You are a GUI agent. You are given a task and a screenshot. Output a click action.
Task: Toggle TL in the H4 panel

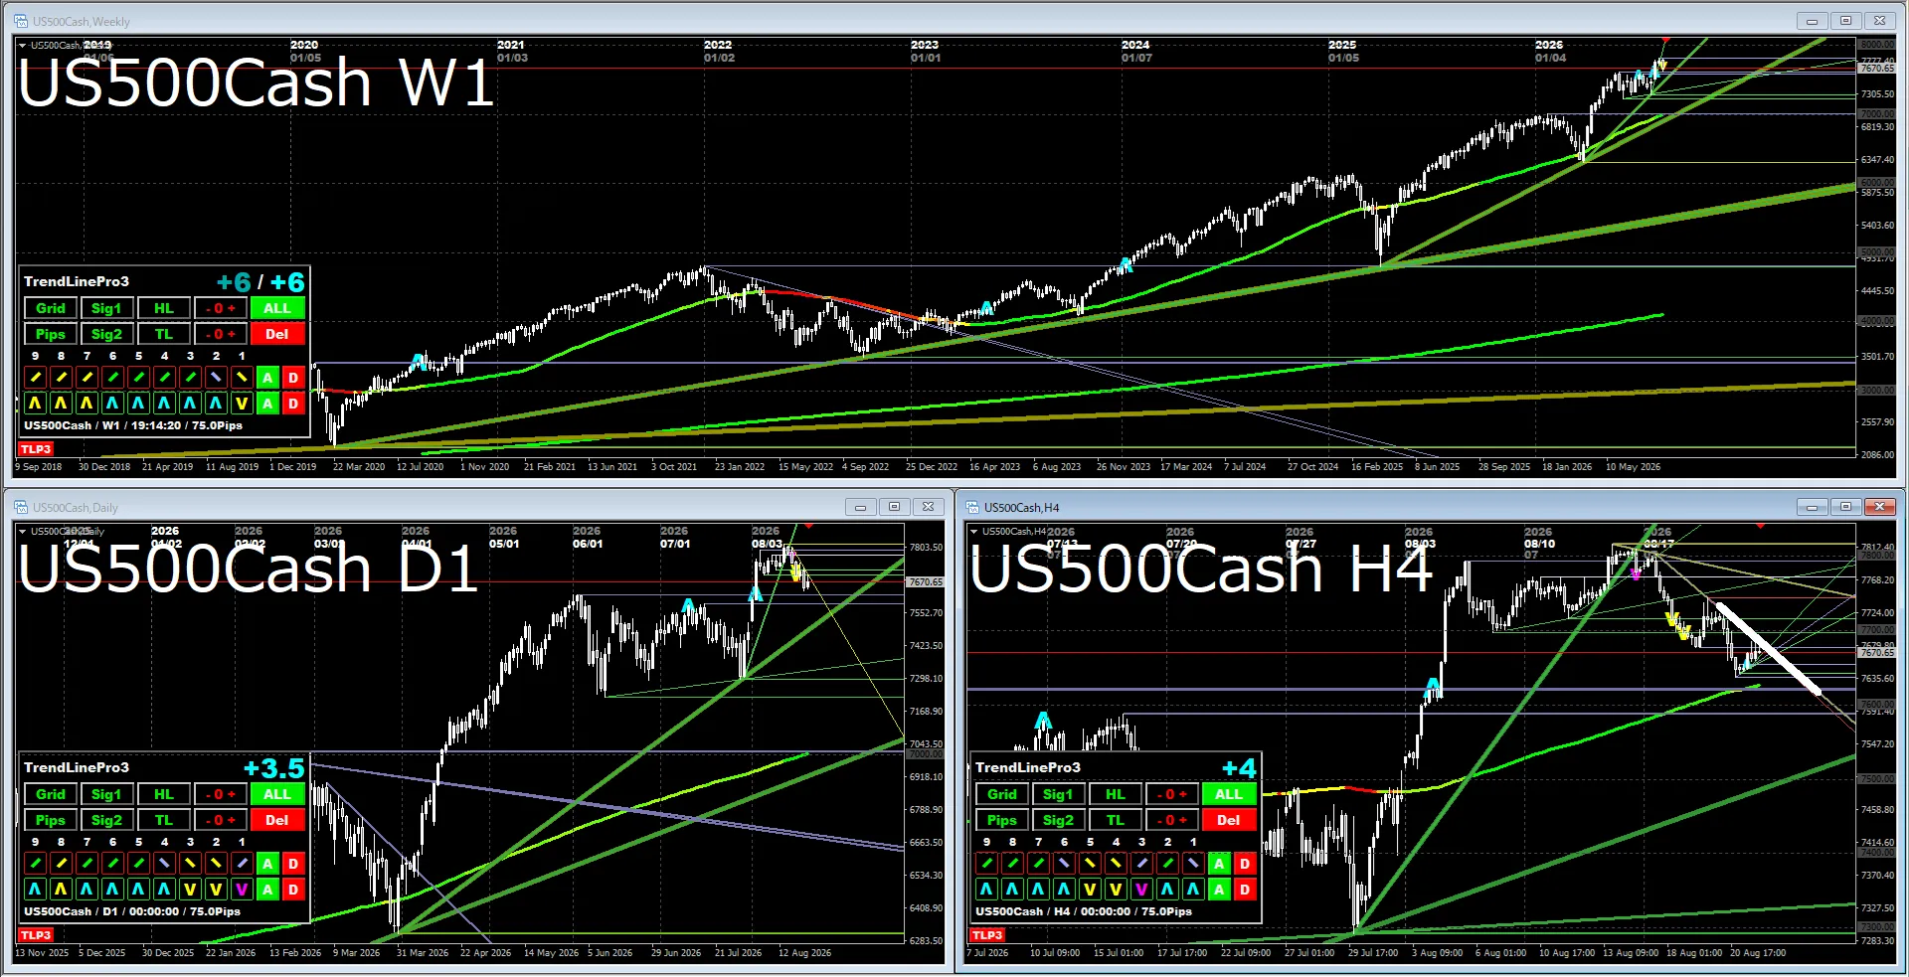(1116, 820)
